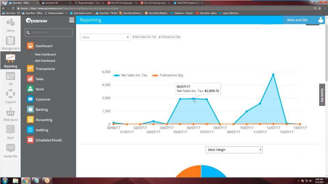Click the Customer icon
The height and width of the screenshot is (184, 328).
tap(30, 99)
